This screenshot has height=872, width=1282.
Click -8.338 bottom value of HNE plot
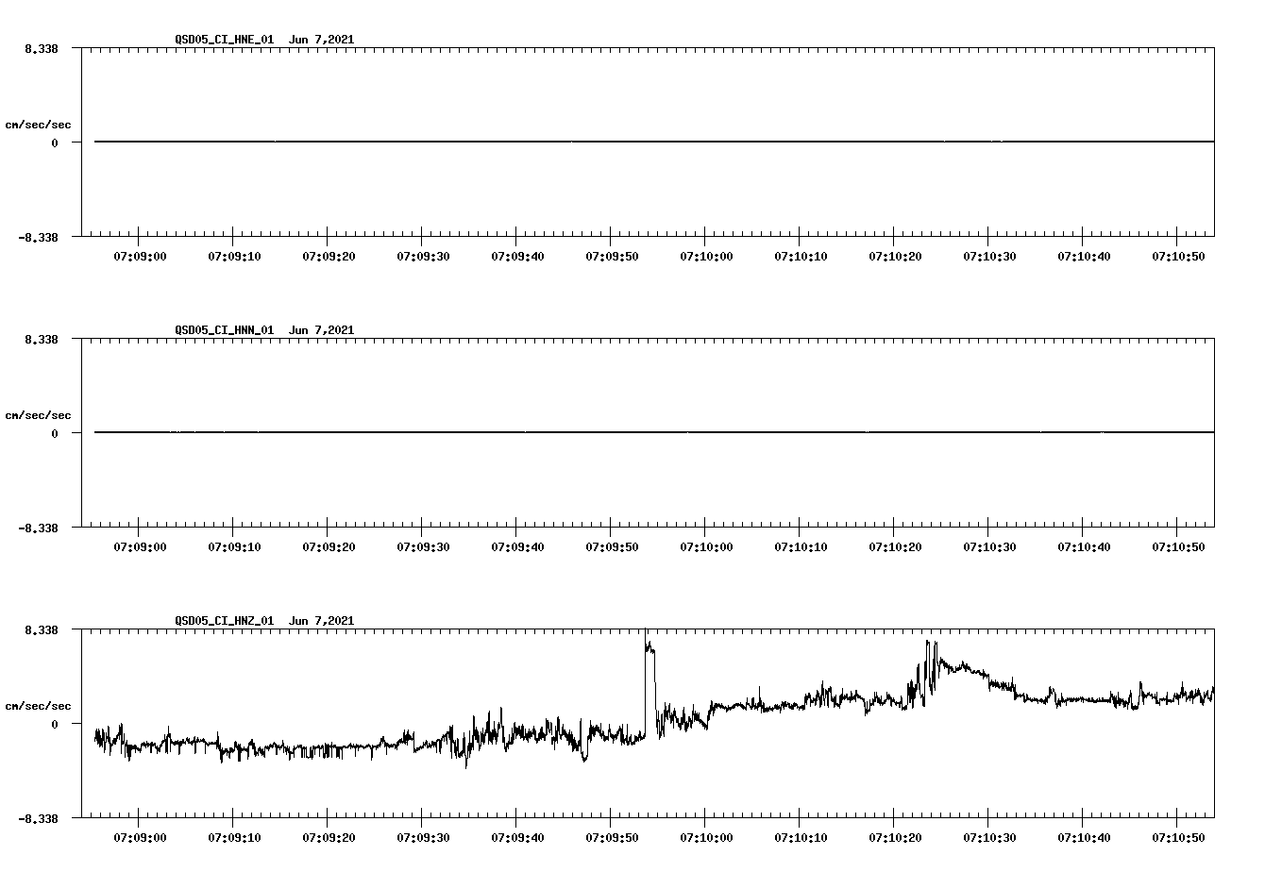tap(38, 237)
